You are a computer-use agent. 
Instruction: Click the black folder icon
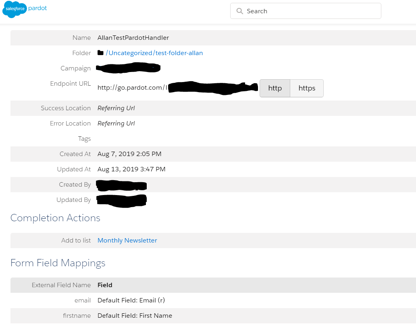[x=100, y=53]
